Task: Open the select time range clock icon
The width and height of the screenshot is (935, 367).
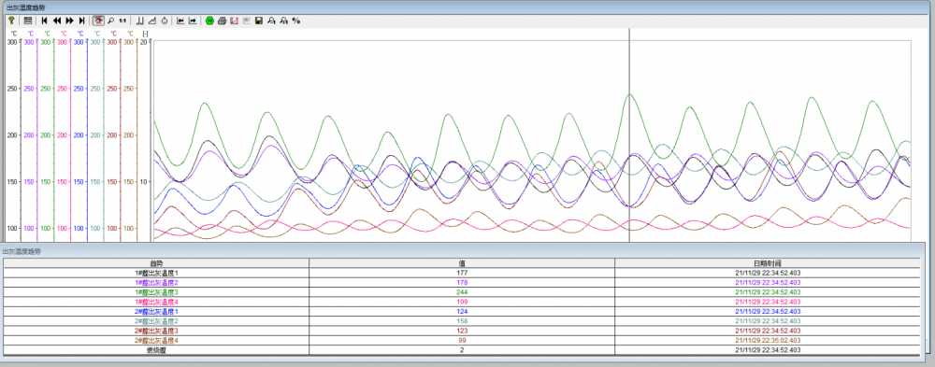Action: click(x=165, y=21)
